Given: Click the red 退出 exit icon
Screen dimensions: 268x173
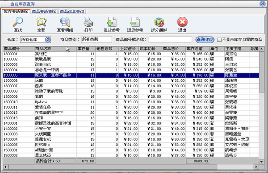Looking at the screenshot, I should click(182, 22).
